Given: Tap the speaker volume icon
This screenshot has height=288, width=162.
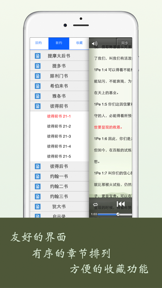Looking at the screenshot, I should click(95, 43).
